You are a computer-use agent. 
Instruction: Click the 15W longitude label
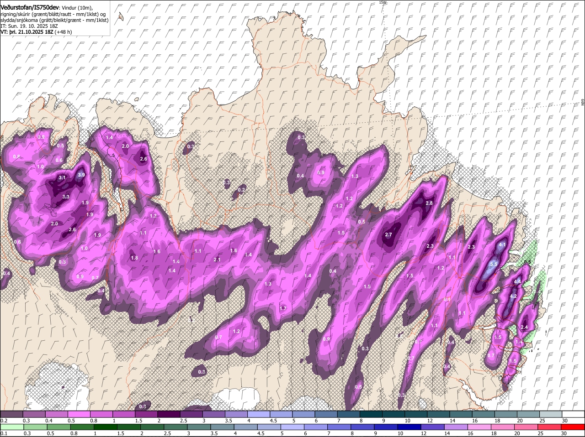(383, 2)
